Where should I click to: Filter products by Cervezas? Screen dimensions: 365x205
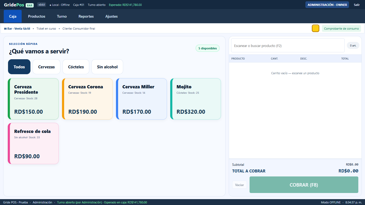tap(46, 67)
